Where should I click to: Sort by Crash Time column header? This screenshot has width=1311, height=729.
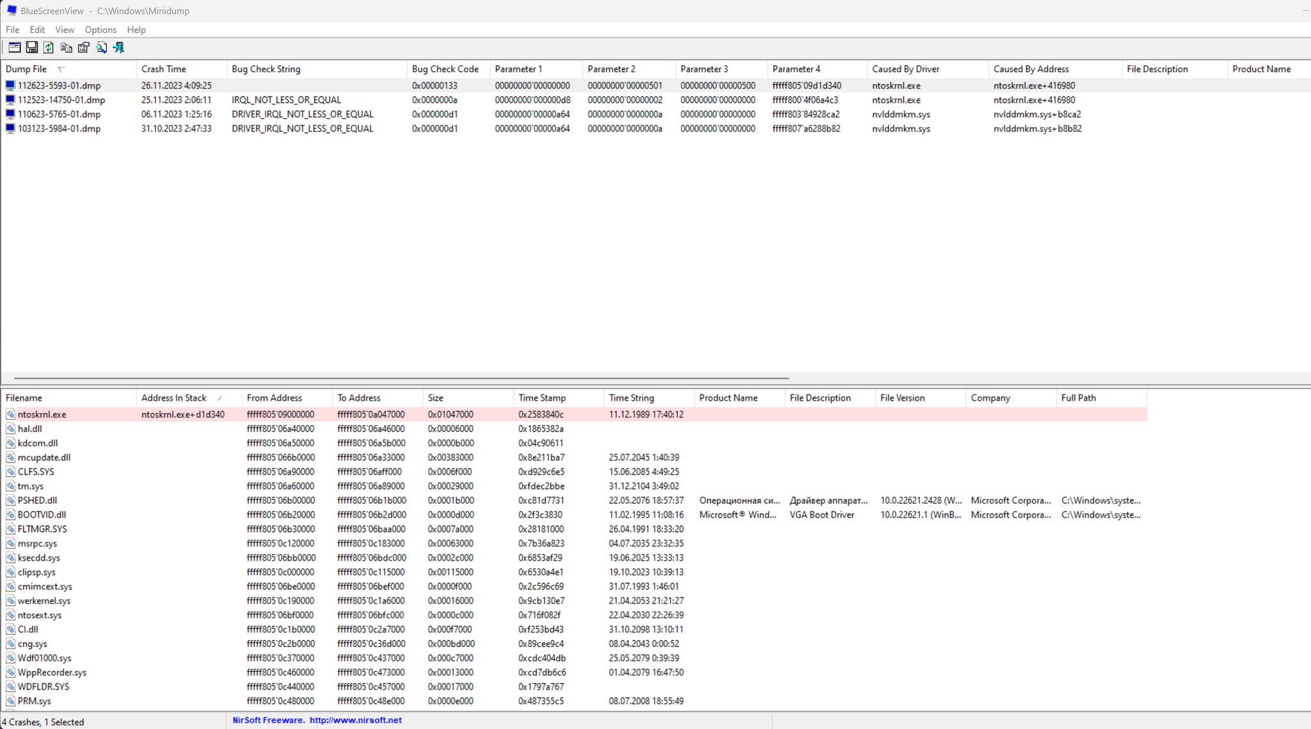point(182,69)
